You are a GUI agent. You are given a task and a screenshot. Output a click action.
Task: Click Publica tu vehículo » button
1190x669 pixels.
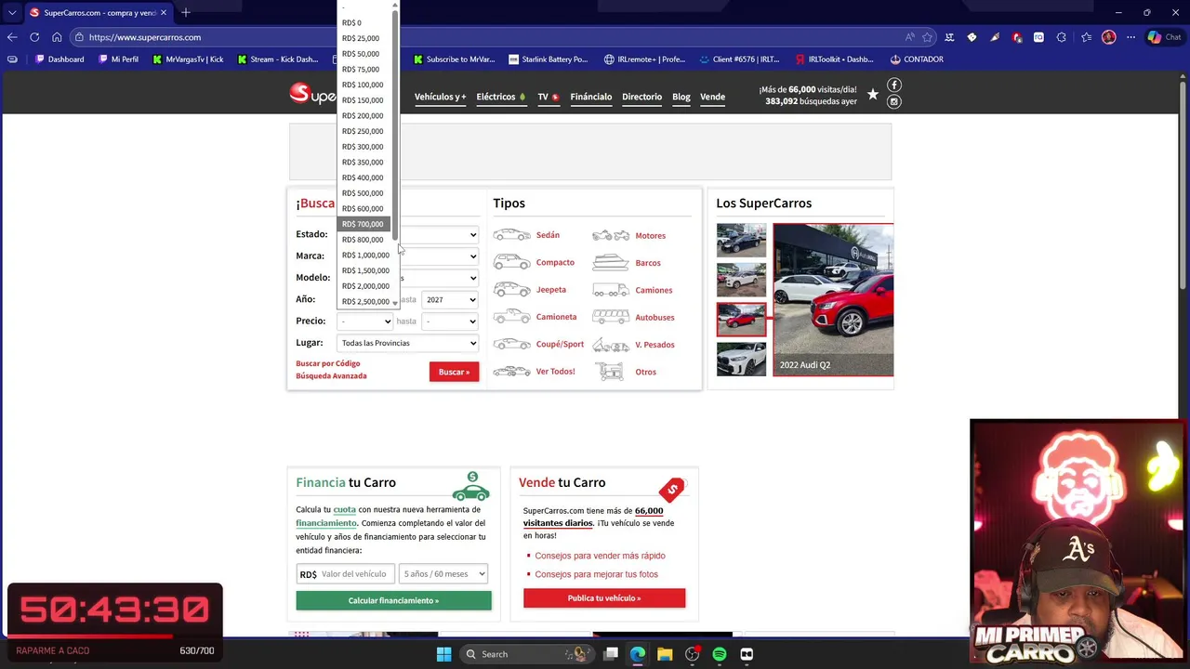point(604,598)
